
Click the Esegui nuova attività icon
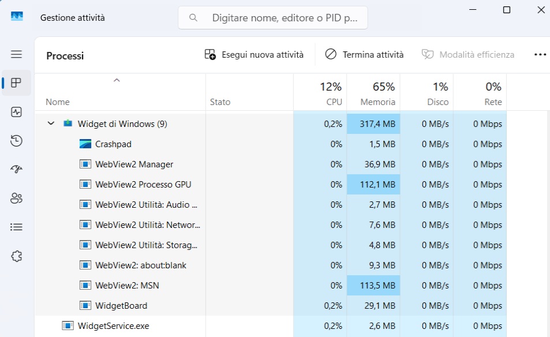click(210, 54)
